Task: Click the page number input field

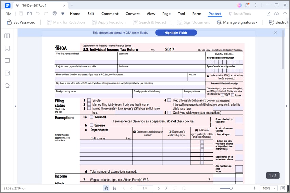Action: point(145,188)
